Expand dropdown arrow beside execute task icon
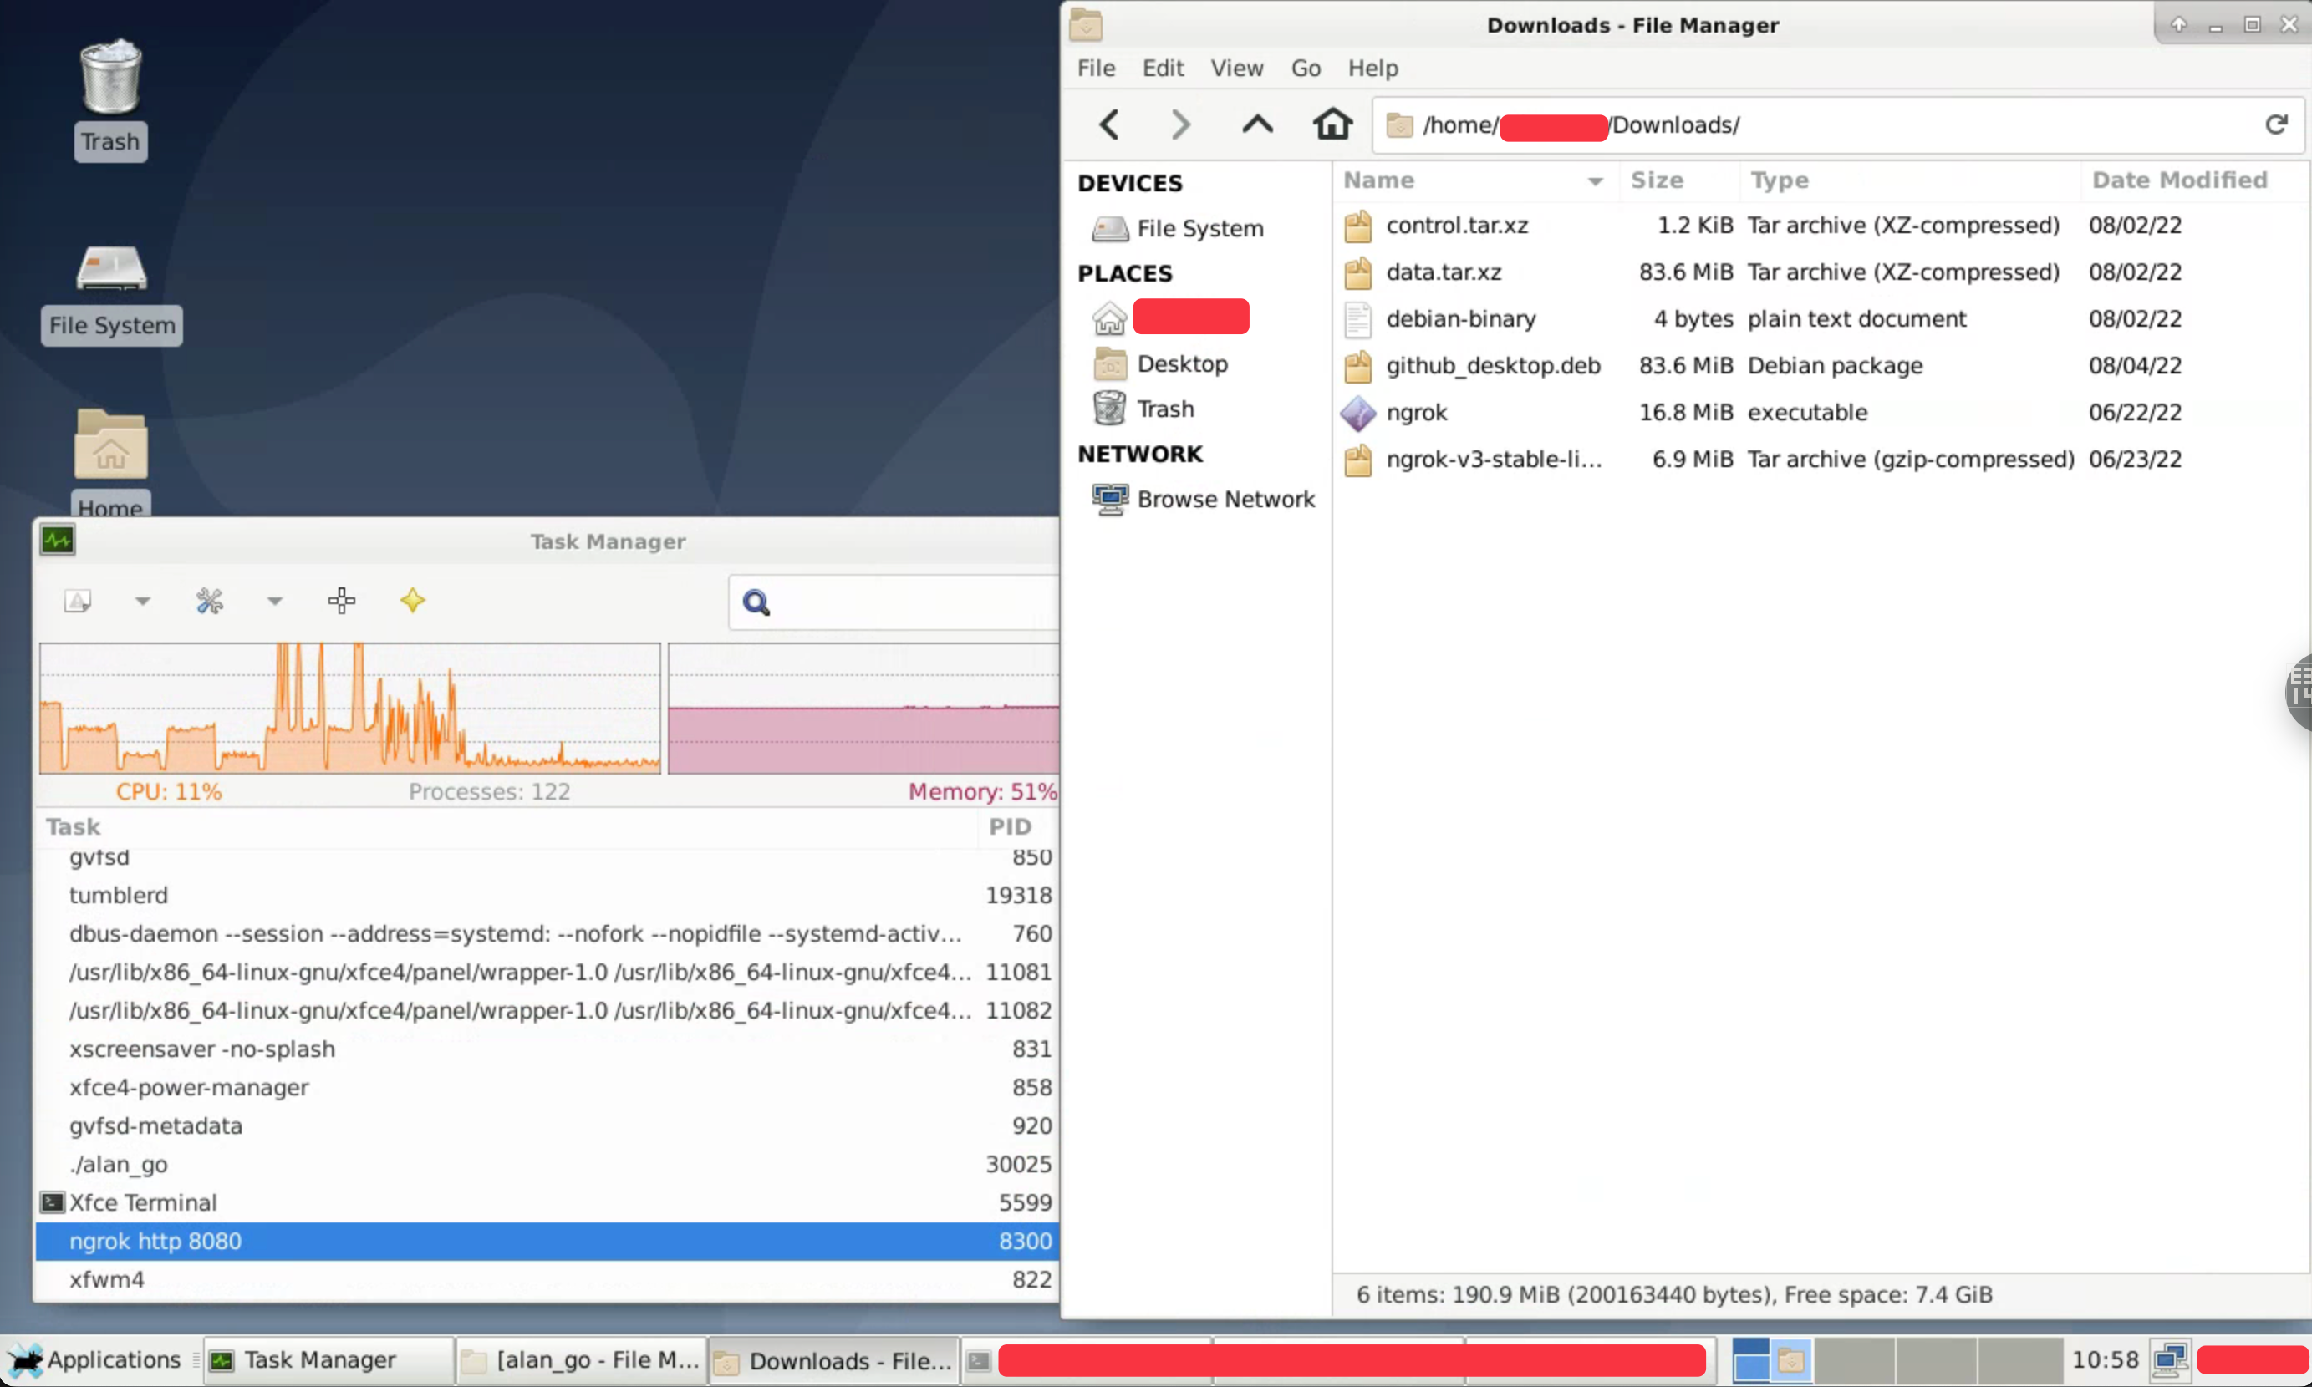 pyautogui.click(x=142, y=601)
